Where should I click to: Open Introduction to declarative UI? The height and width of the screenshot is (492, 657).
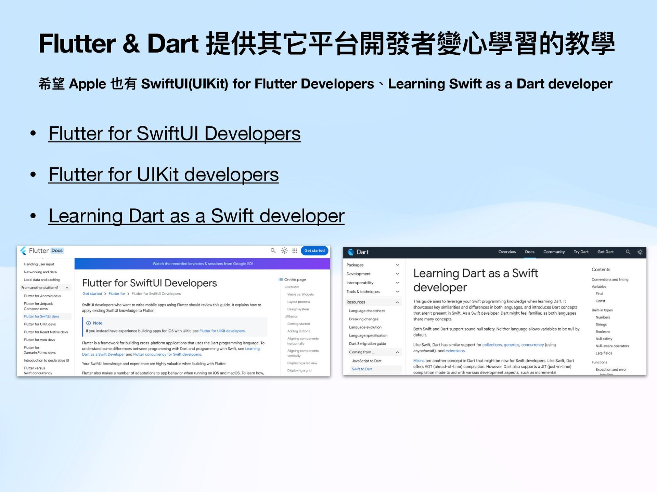pos(47,360)
